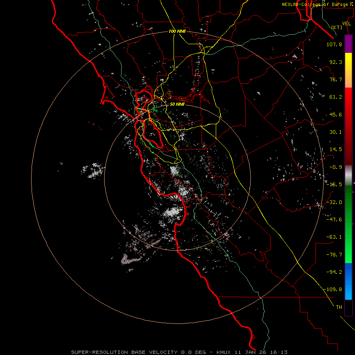Viewport: 355px width, 355px height.
Task: Click the -63.1 velocity scale value
Action: 334,237
